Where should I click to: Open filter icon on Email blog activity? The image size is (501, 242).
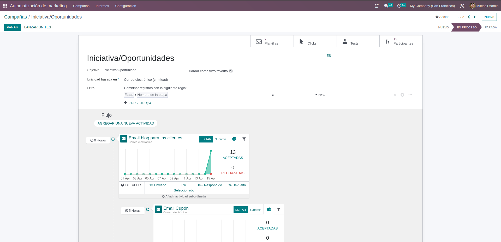click(244, 139)
